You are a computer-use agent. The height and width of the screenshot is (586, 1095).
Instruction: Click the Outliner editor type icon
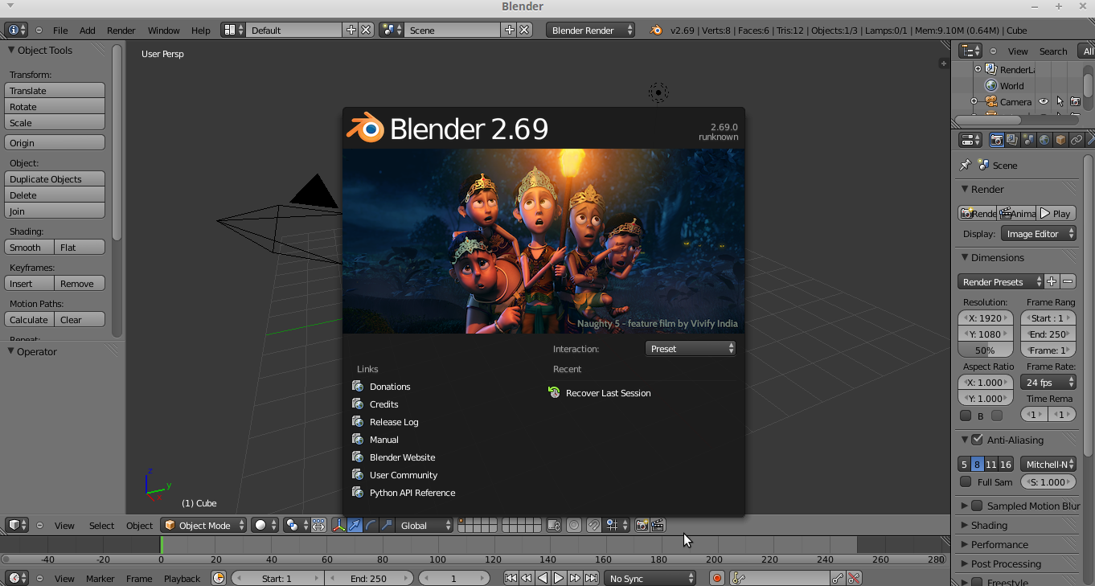[970, 51]
